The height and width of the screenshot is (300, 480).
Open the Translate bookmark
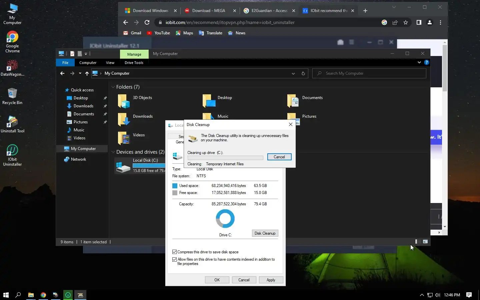(211, 33)
